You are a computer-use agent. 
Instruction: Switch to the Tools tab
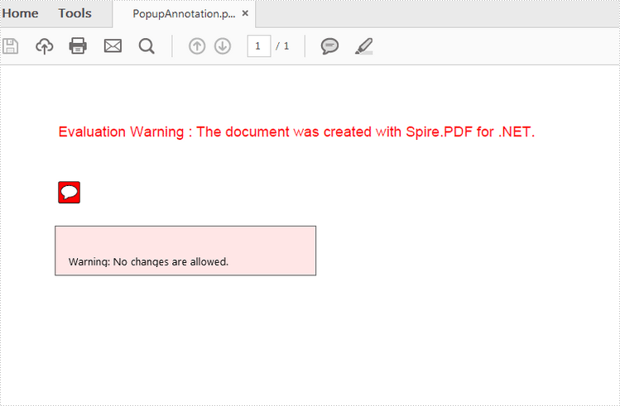(x=74, y=13)
